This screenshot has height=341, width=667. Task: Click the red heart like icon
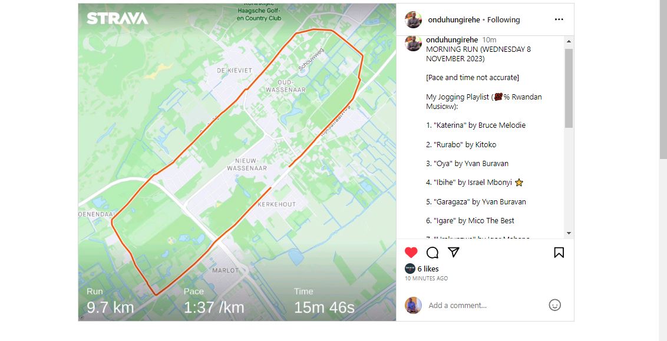[x=411, y=253]
